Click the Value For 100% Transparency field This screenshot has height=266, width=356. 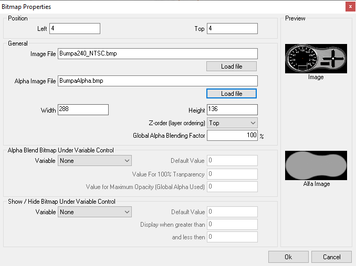(232, 174)
